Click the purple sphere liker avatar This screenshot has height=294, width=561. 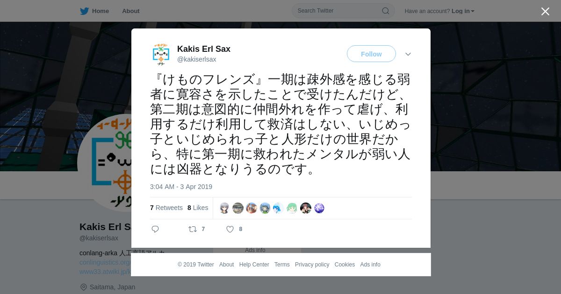pos(319,208)
